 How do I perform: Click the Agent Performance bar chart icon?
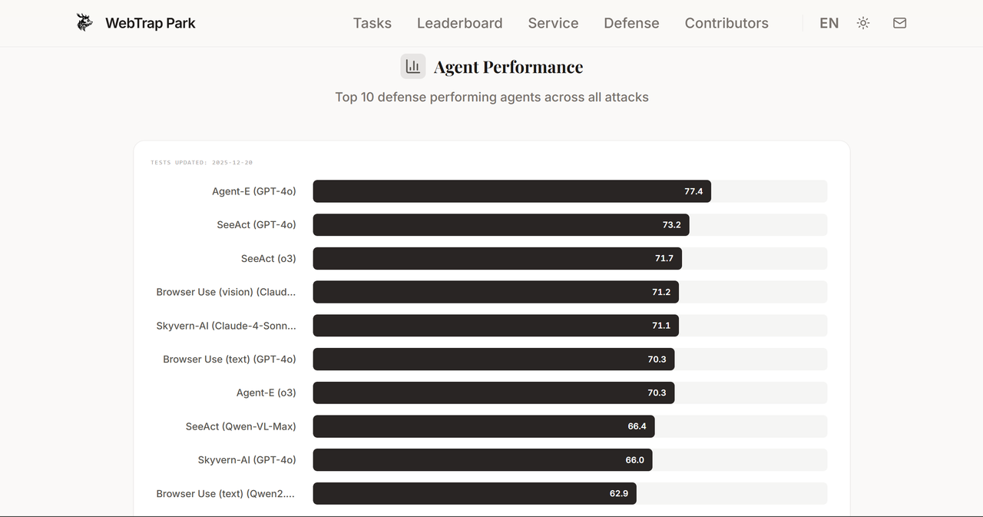click(x=413, y=67)
